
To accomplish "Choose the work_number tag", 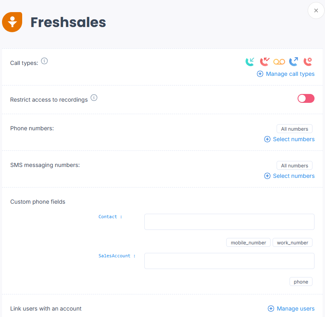I will [x=292, y=242].
